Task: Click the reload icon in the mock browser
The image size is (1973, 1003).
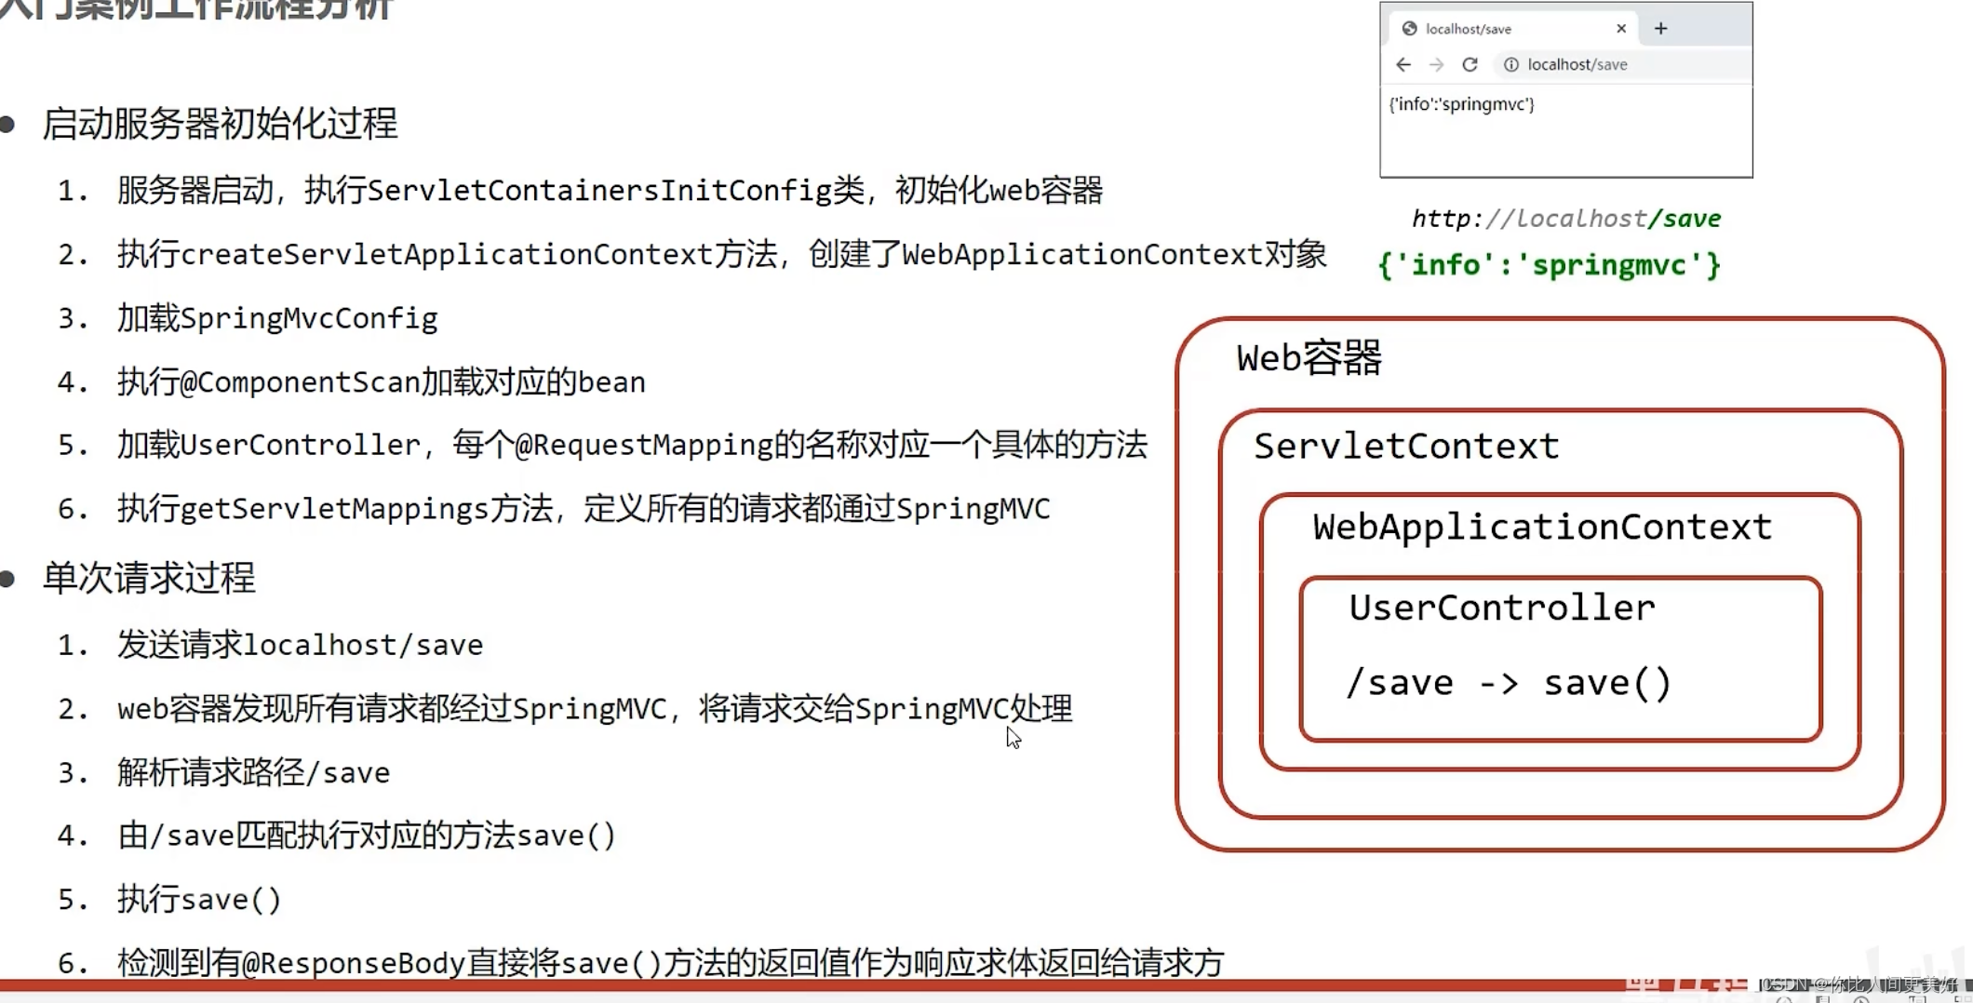Action: tap(1470, 64)
